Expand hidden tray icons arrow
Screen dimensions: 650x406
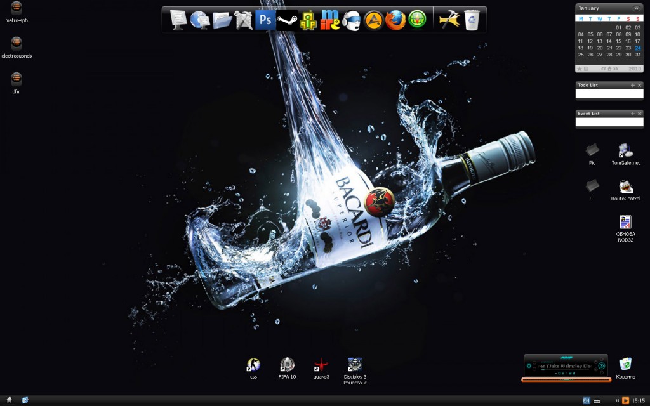coord(617,401)
